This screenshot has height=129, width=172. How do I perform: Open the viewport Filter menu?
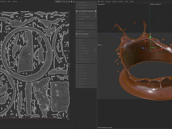(126, 1)
